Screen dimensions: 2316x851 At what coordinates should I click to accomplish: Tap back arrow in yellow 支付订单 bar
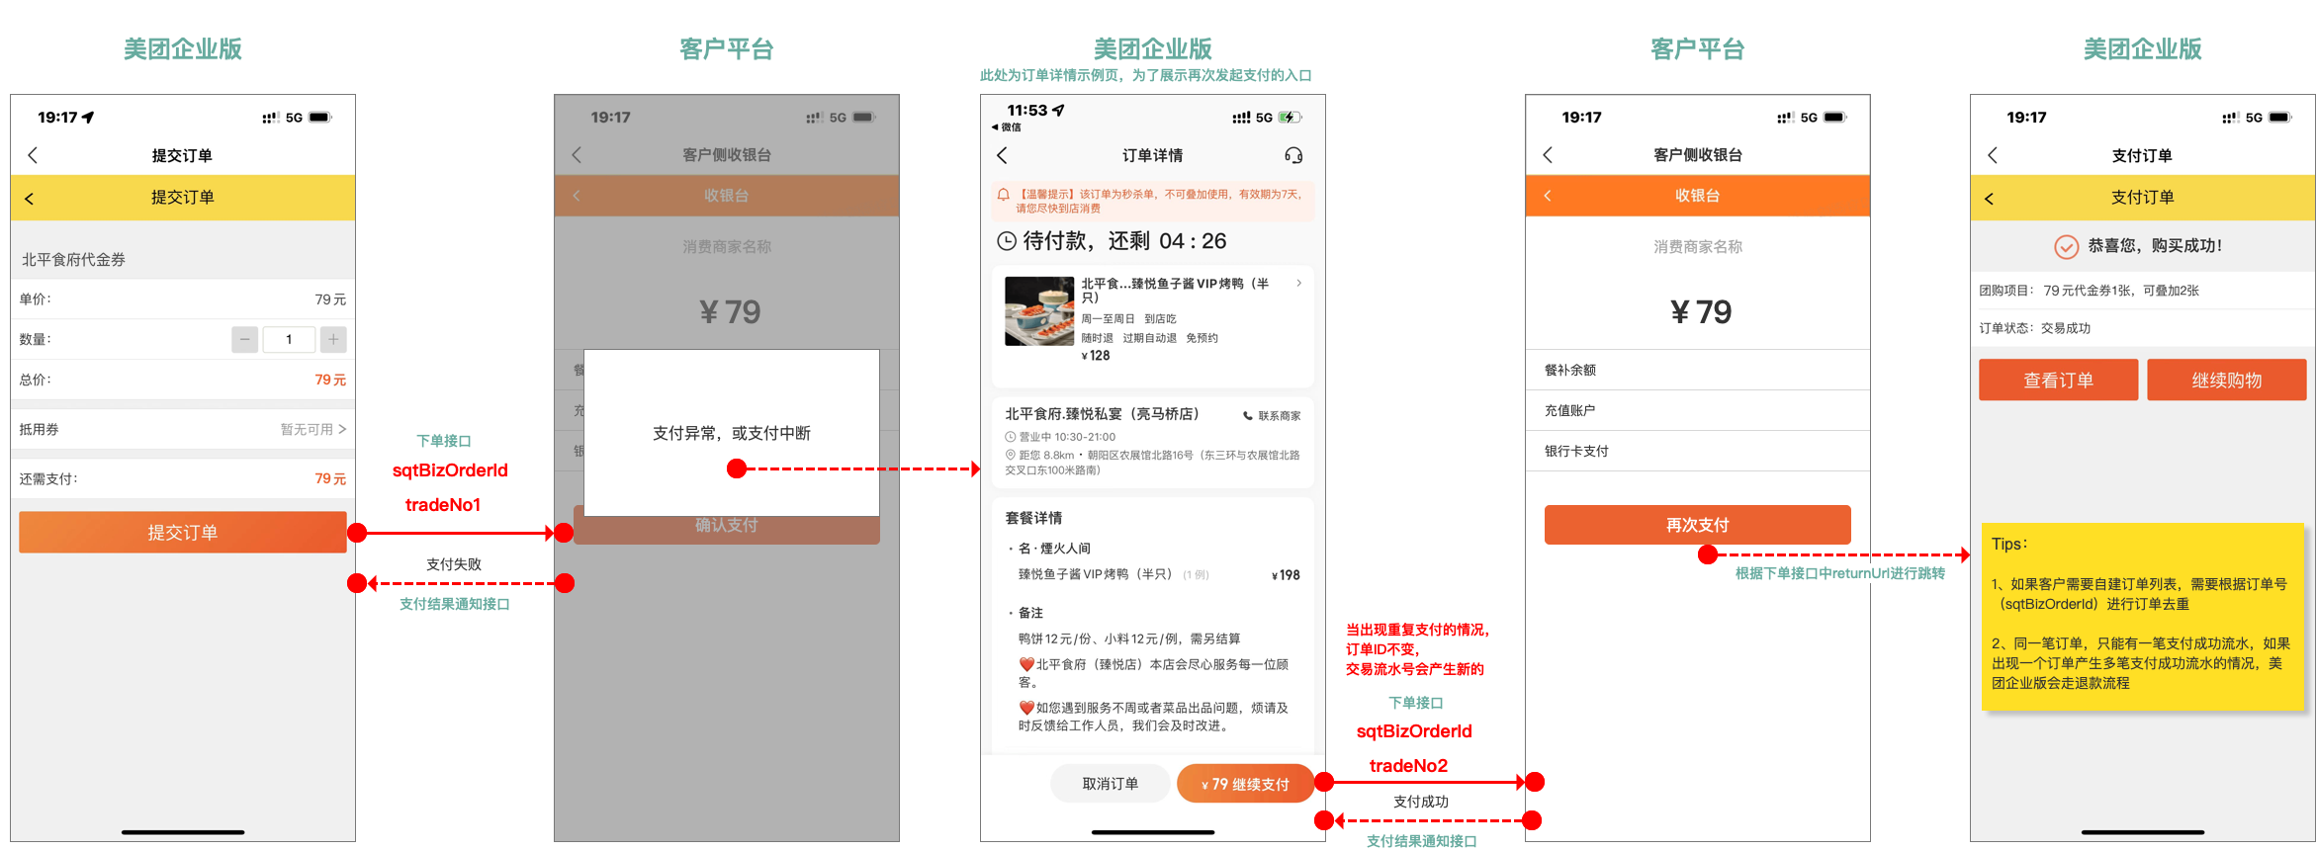1990,199
